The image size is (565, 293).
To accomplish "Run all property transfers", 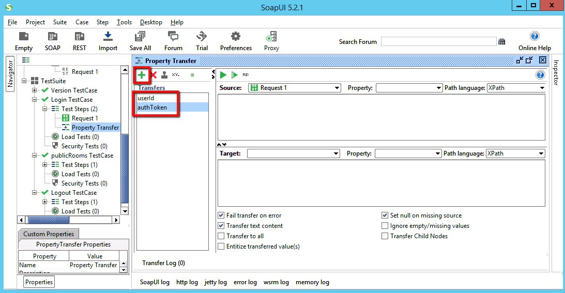I will pos(234,74).
